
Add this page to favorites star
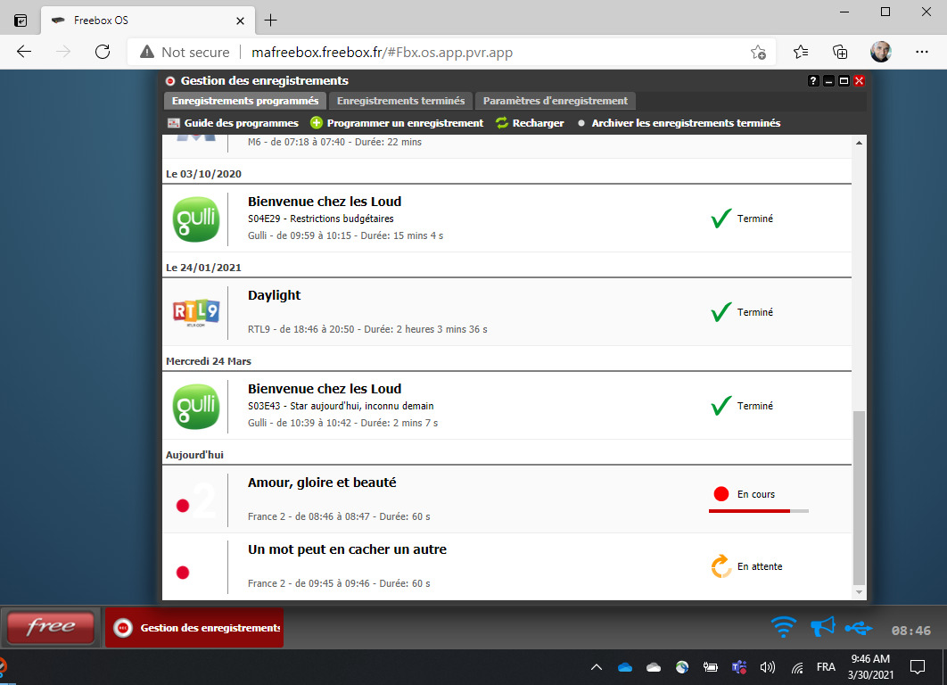(758, 53)
